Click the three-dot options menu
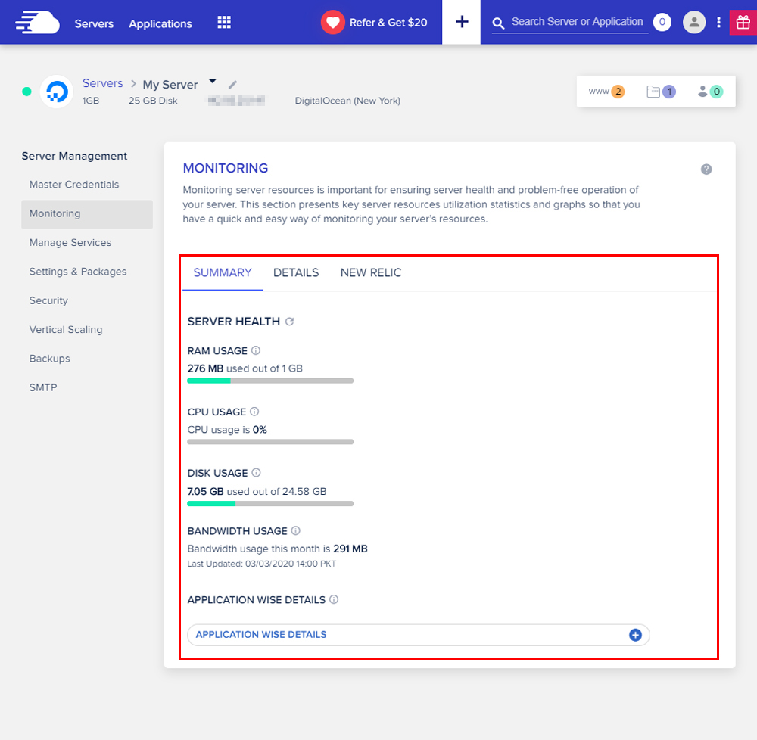Viewport: 757px width, 740px height. click(718, 22)
